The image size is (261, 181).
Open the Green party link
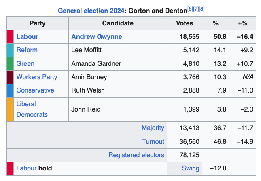[x=25, y=63]
